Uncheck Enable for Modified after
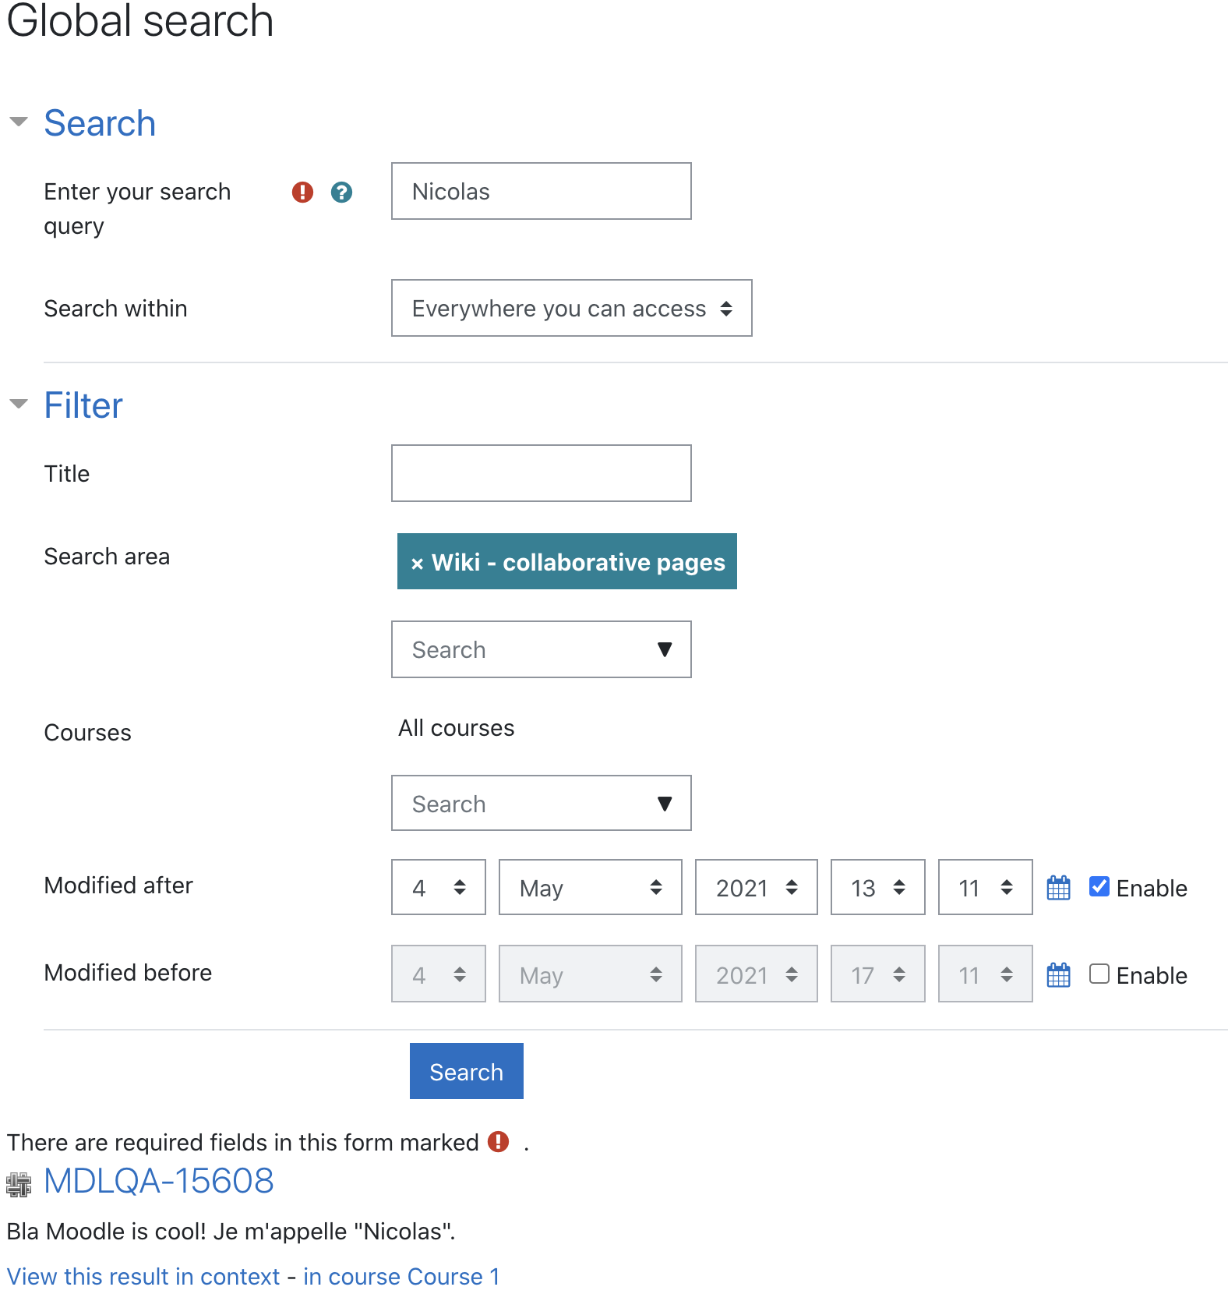The image size is (1228, 1308). (1099, 886)
